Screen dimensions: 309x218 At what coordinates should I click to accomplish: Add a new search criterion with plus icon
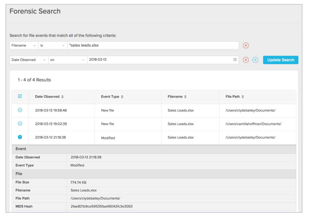pyautogui.click(x=255, y=60)
